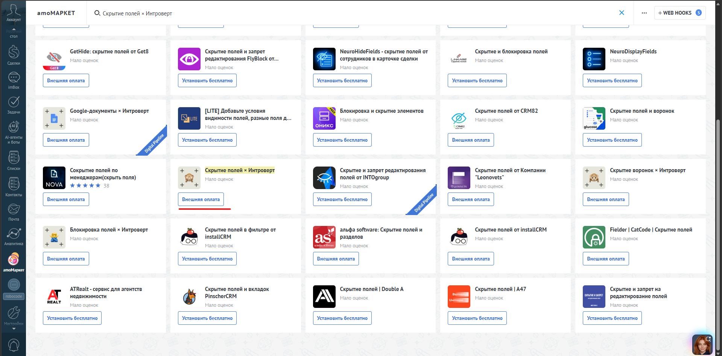Open the assistant avatar at bottom right
722x356 pixels.
point(702,345)
